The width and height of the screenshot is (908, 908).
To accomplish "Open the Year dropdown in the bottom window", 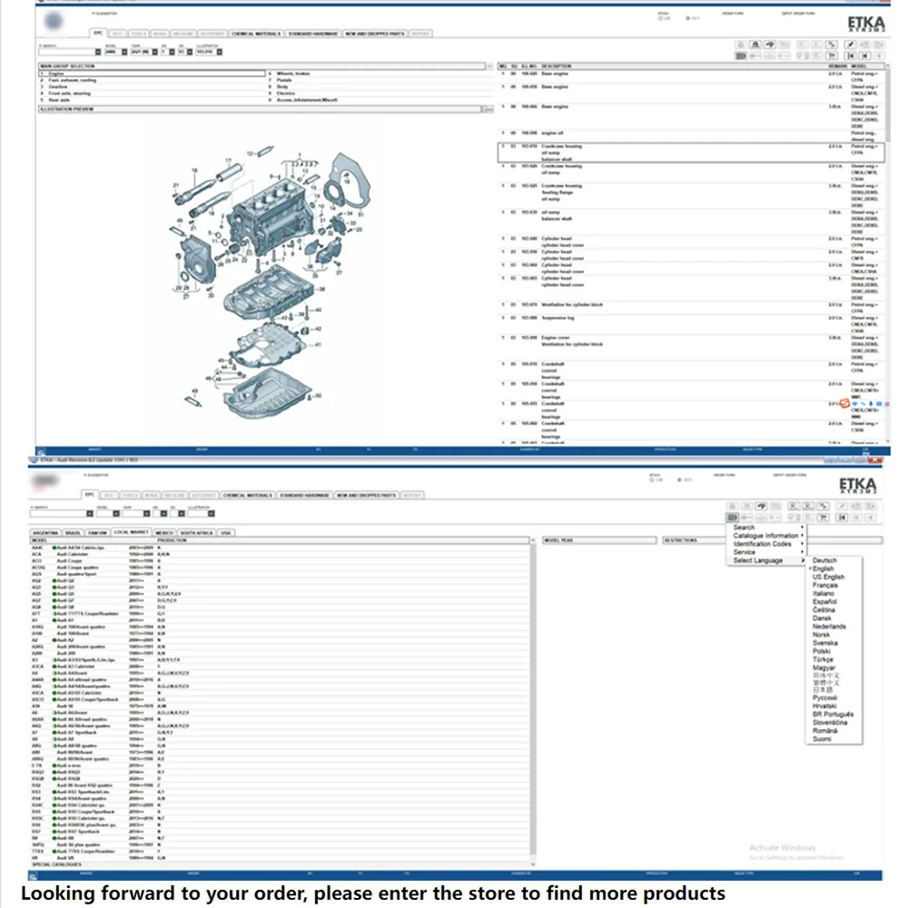I will tap(146, 514).
